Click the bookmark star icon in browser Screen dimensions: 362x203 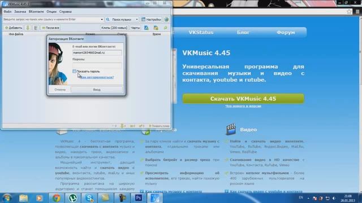(349, 11)
